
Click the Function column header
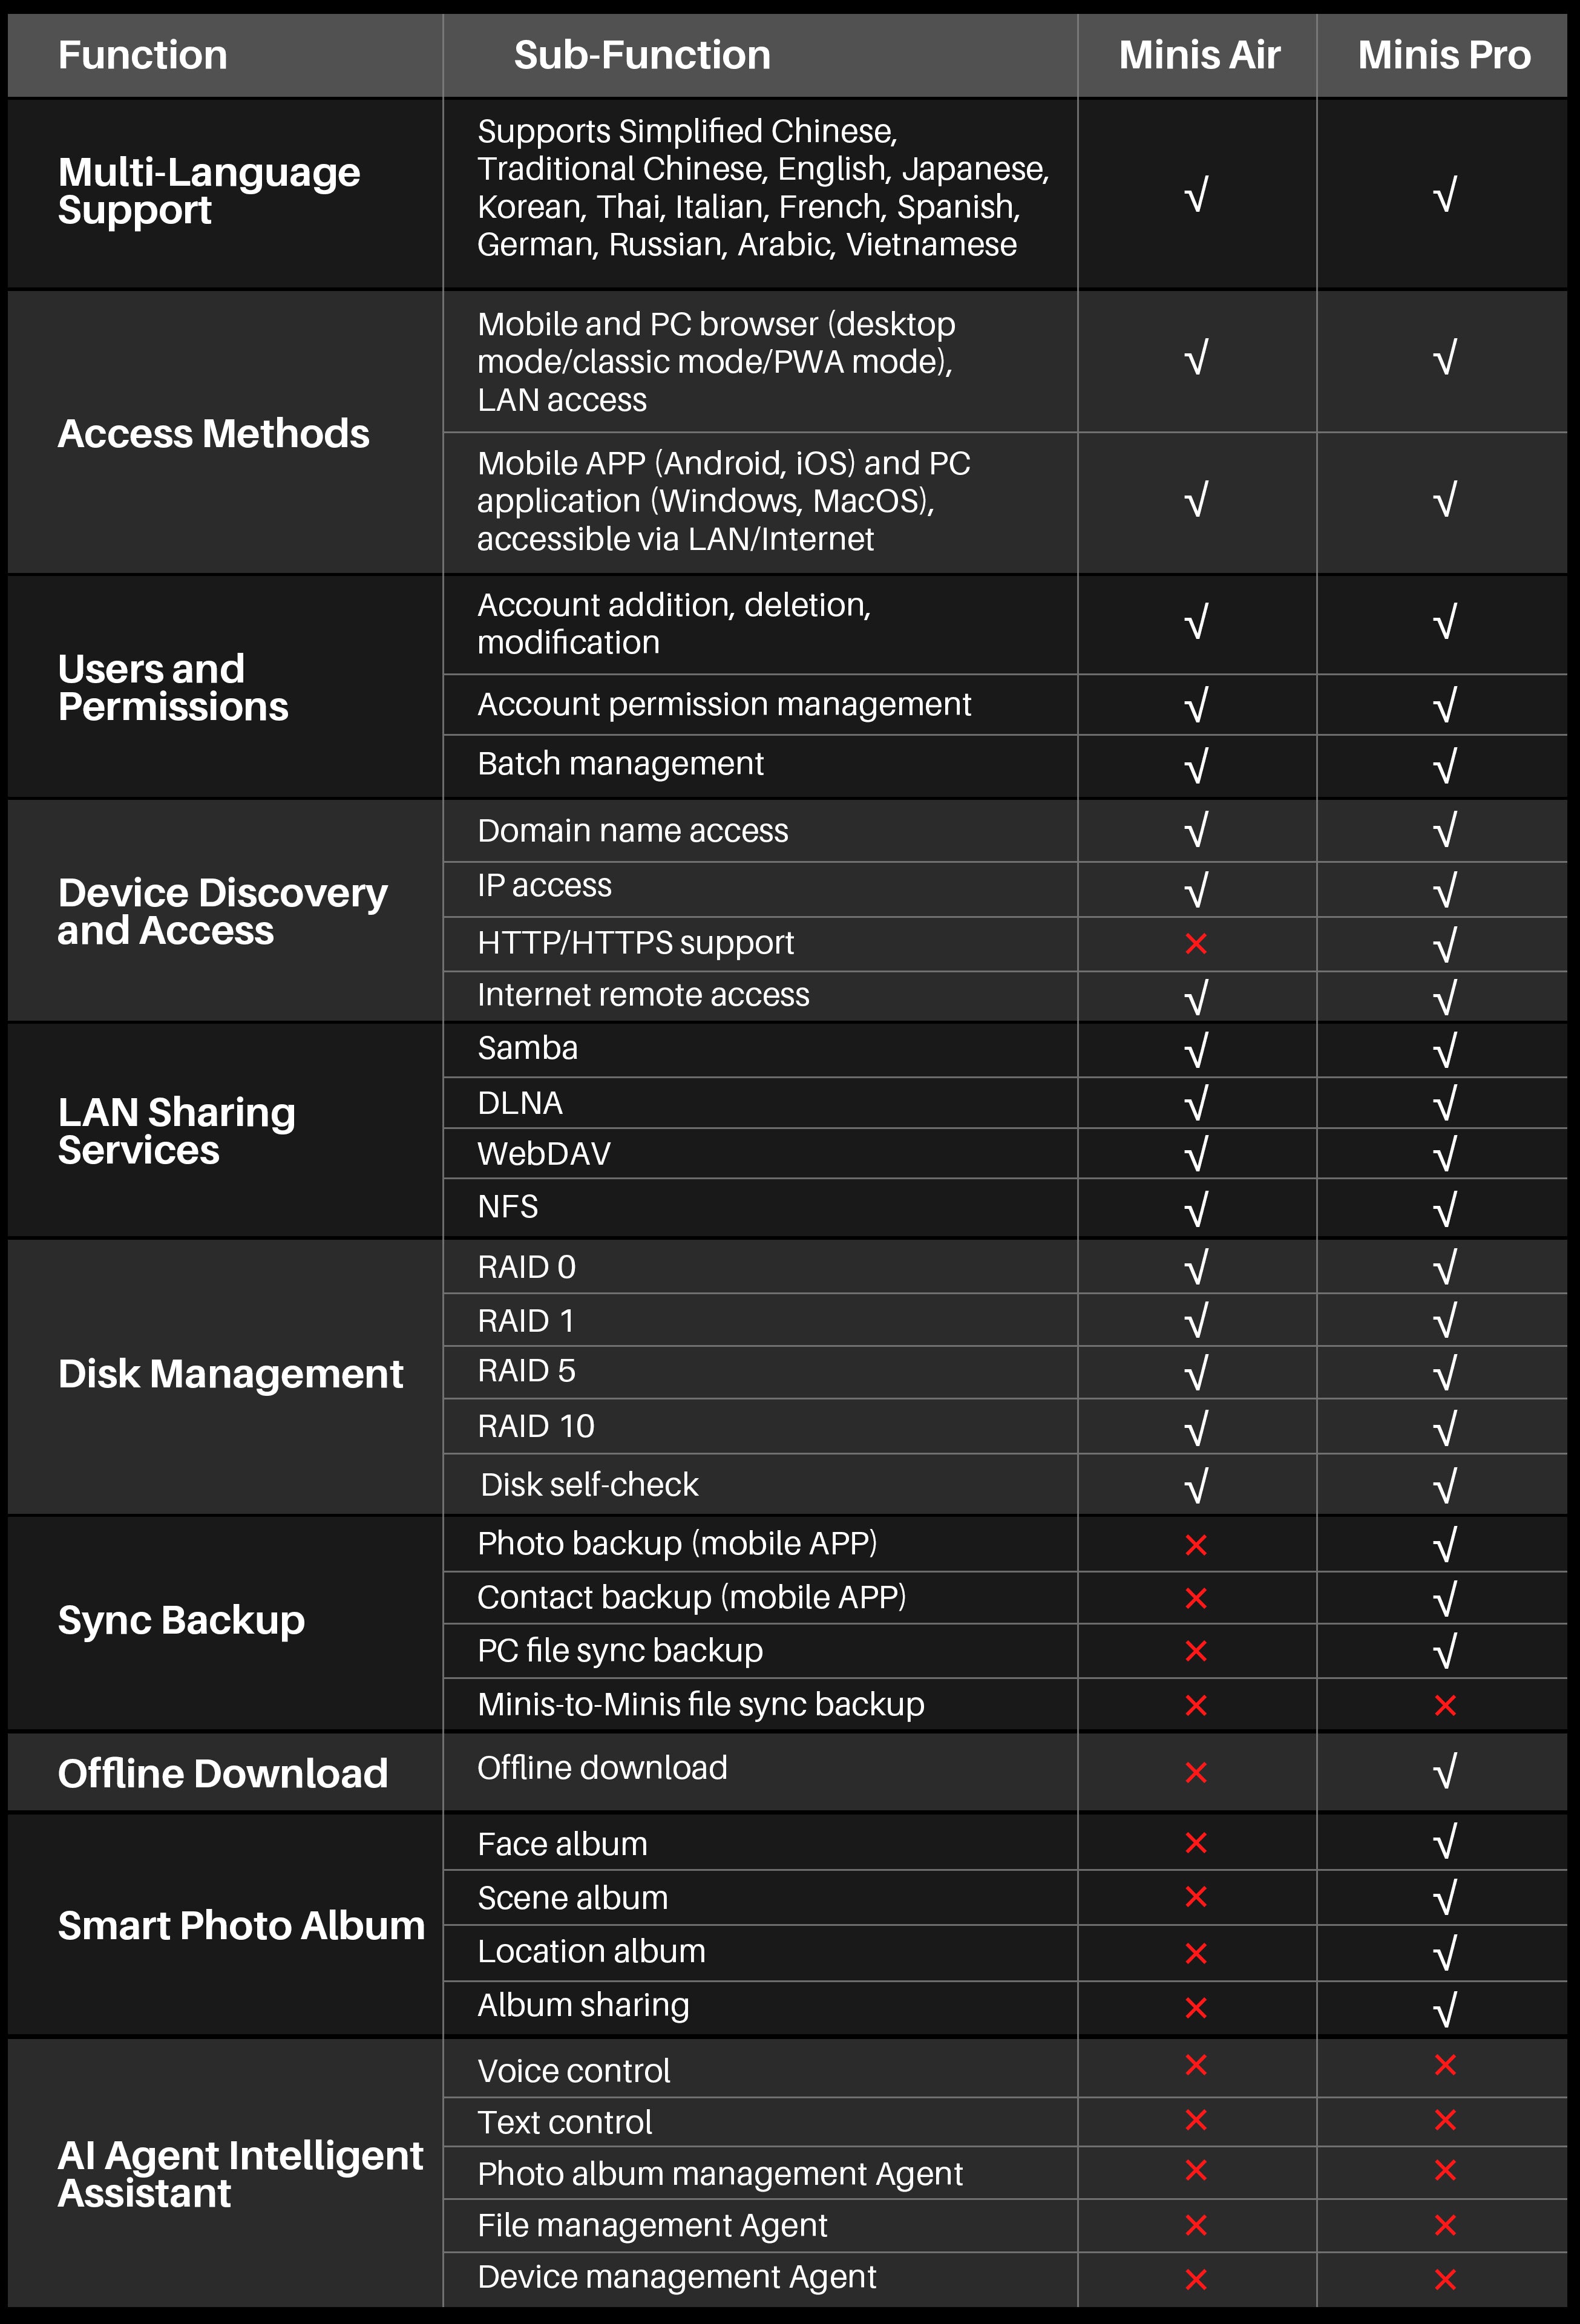point(143,55)
